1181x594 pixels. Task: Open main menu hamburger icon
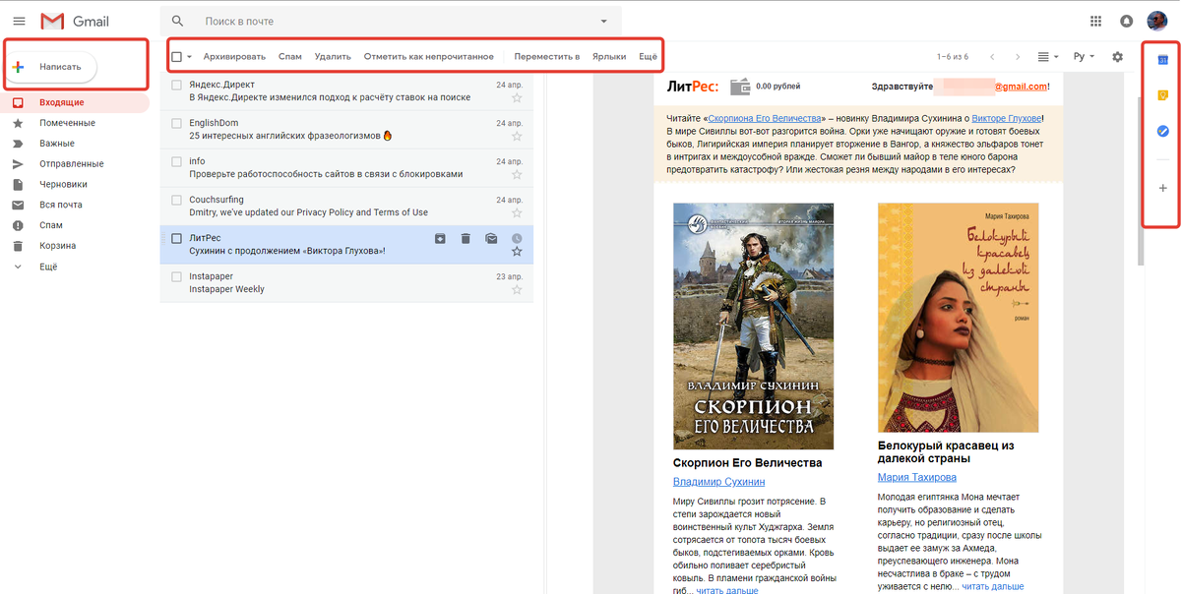pyautogui.click(x=19, y=21)
